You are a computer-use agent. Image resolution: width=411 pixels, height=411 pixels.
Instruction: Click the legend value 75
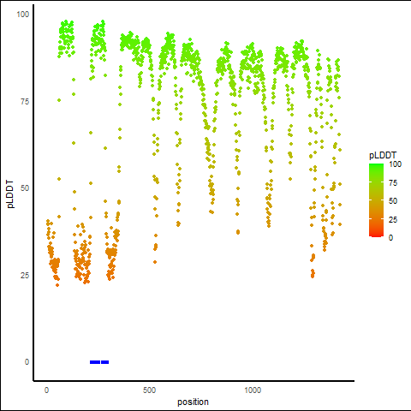393,183
